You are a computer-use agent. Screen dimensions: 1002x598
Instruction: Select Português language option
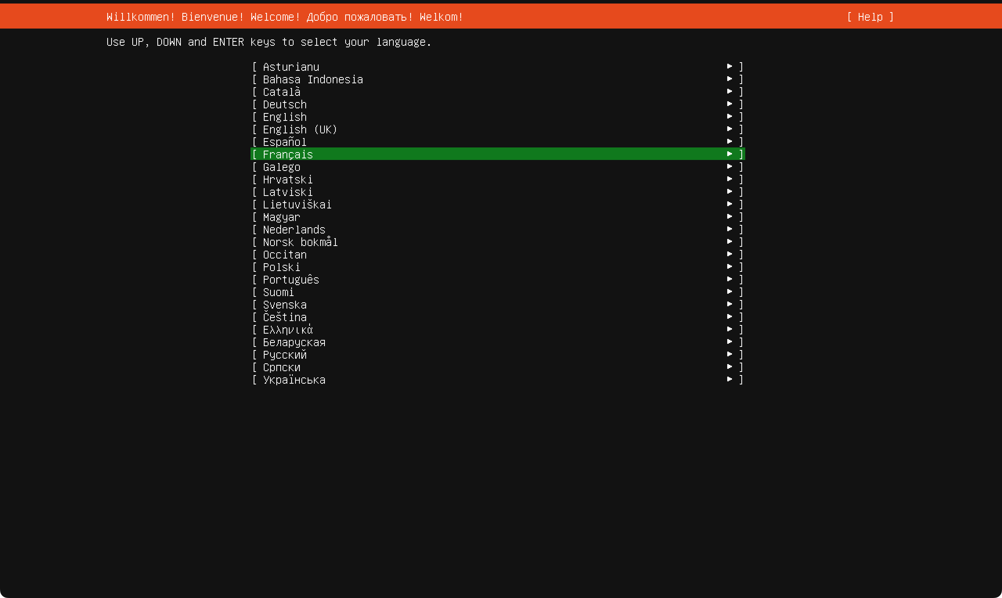291,280
